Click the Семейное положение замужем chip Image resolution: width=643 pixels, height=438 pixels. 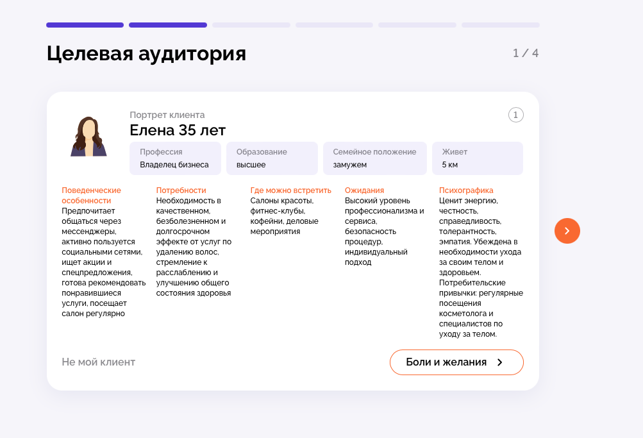(x=375, y=158)
